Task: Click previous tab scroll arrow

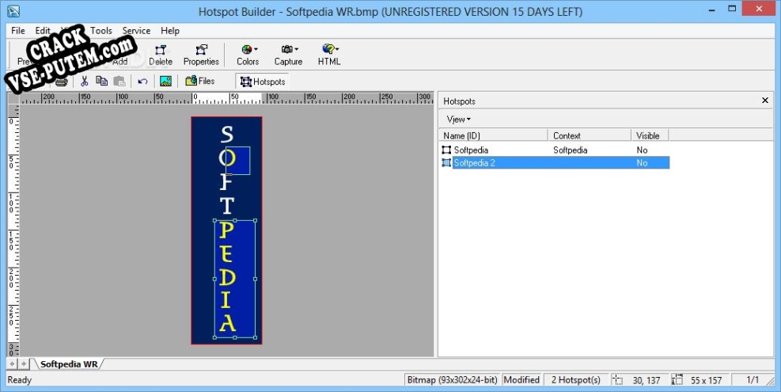Action: pyautogui.click(x=12, y=364)
